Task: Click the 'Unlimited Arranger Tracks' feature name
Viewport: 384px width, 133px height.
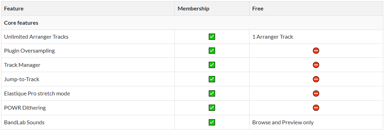Action: pyautogui.click(x=36, y=37)
